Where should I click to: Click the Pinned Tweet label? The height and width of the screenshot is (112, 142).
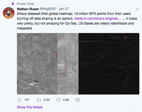pyautogui.click(x=25, y=4)
